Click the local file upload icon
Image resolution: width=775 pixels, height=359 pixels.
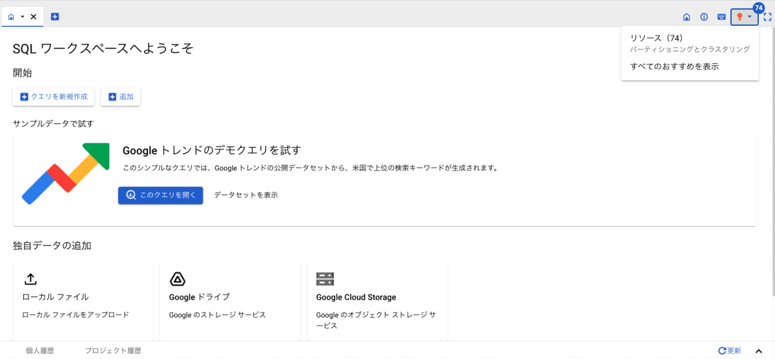click(30, 279)
